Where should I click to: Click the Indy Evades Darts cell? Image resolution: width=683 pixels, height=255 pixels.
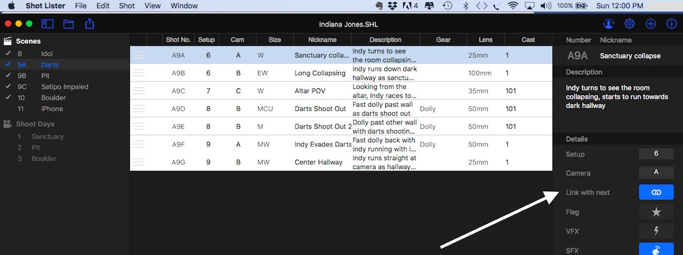pos(323,144)
